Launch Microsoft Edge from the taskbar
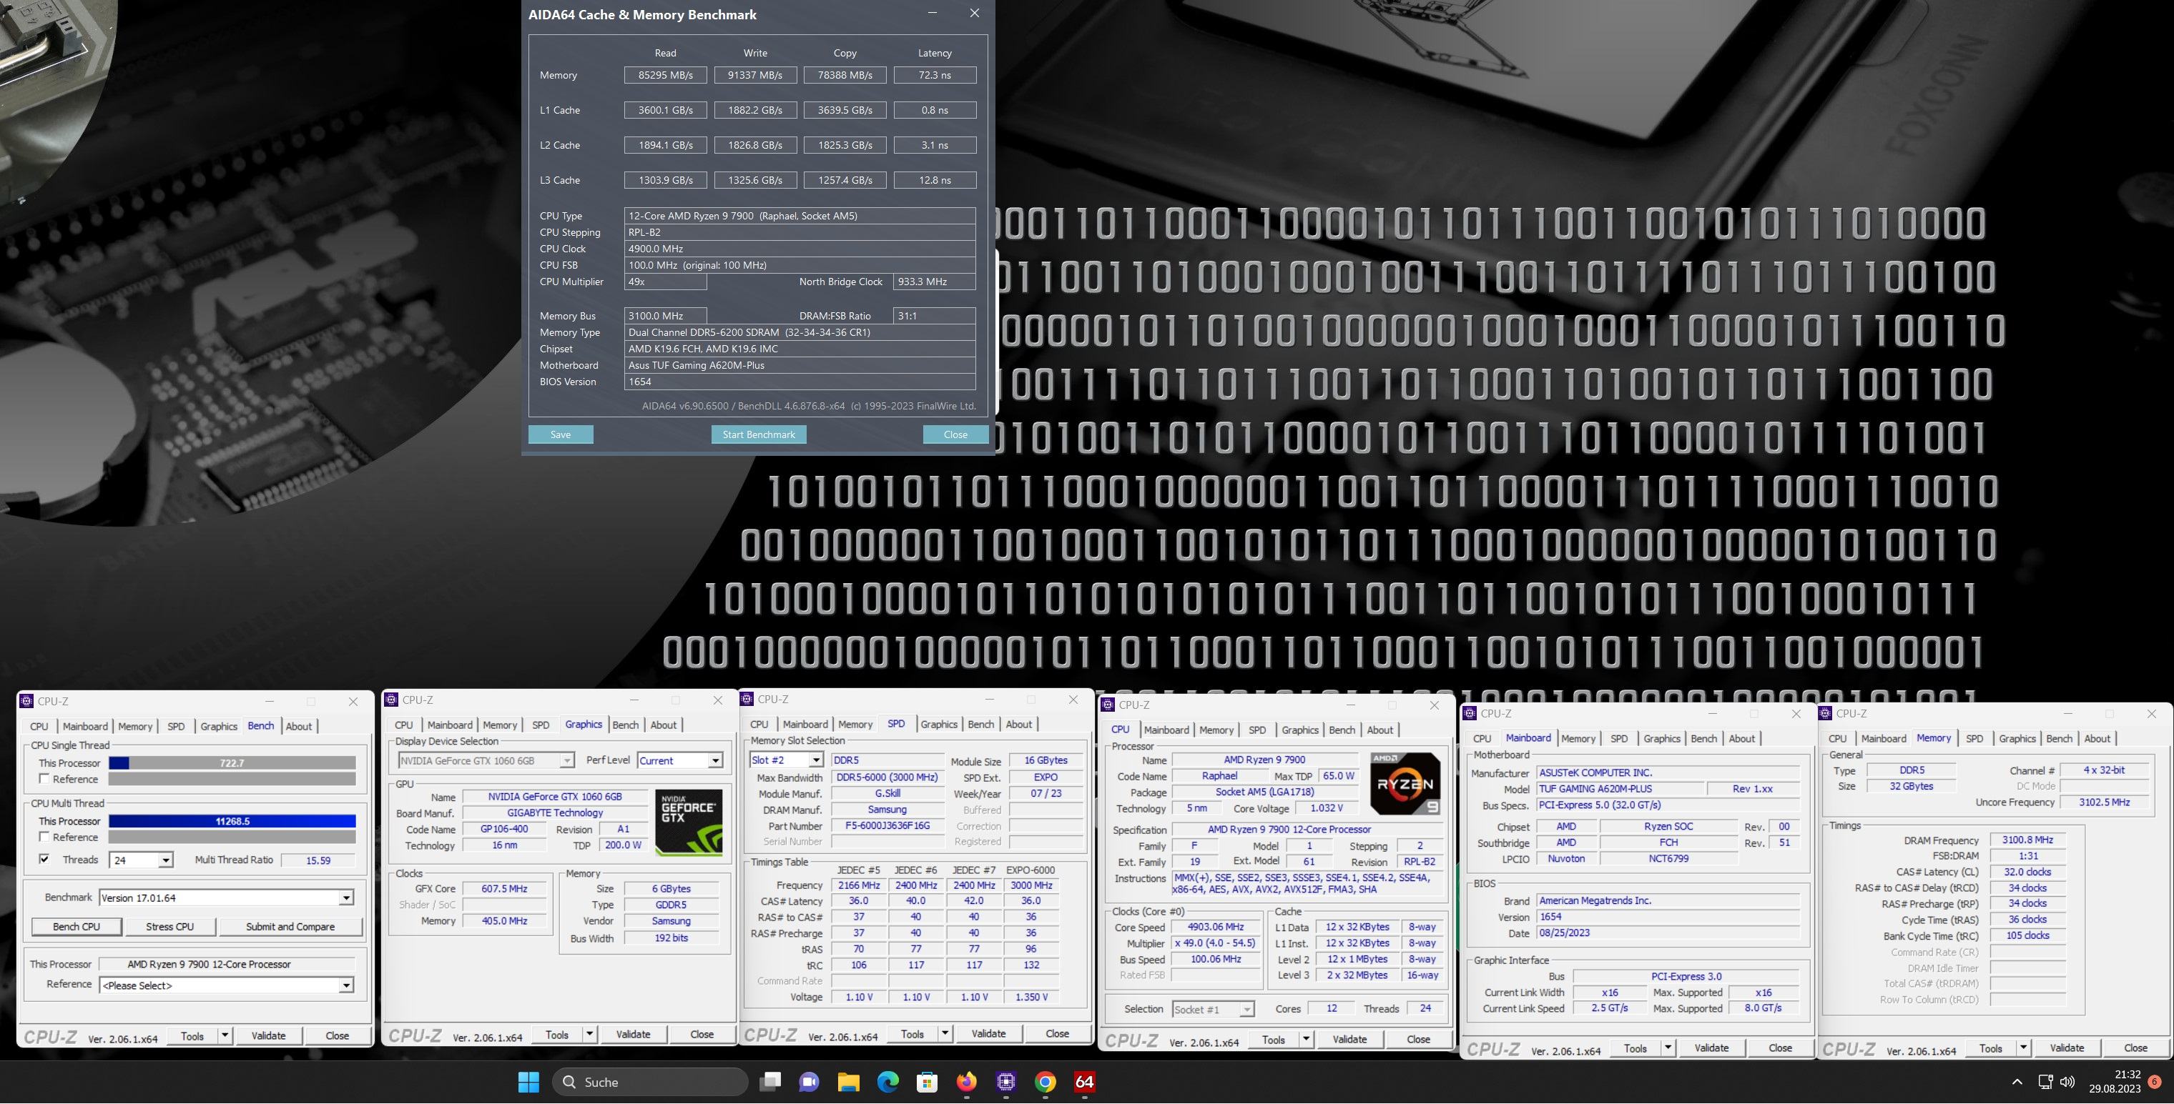 [887, 1081]
